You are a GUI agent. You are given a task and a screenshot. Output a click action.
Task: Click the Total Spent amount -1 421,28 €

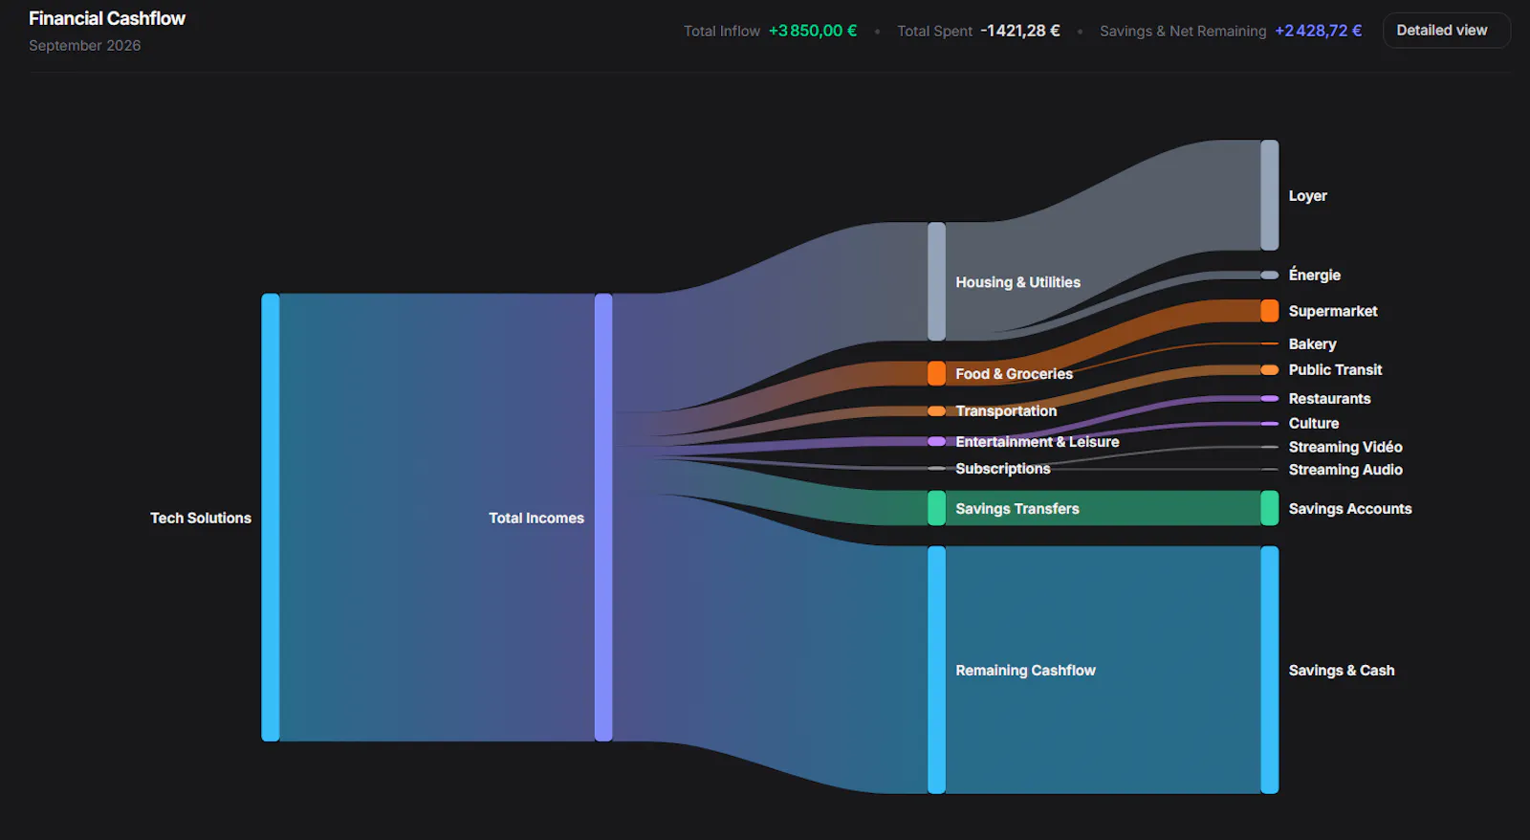click(x=1020, y=31)
